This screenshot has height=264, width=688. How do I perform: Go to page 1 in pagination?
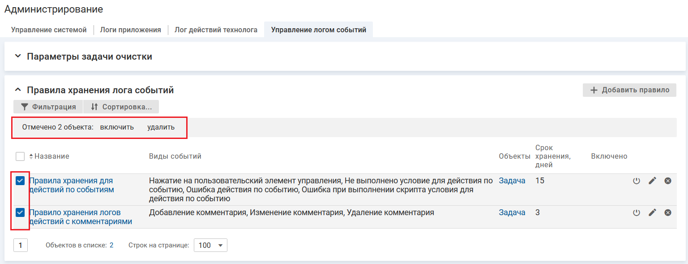pyautogui.click(x=21, y=246)
